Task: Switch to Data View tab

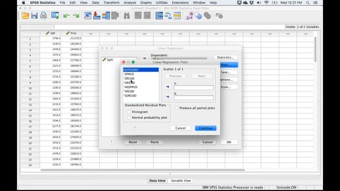Action: point(157,180)
